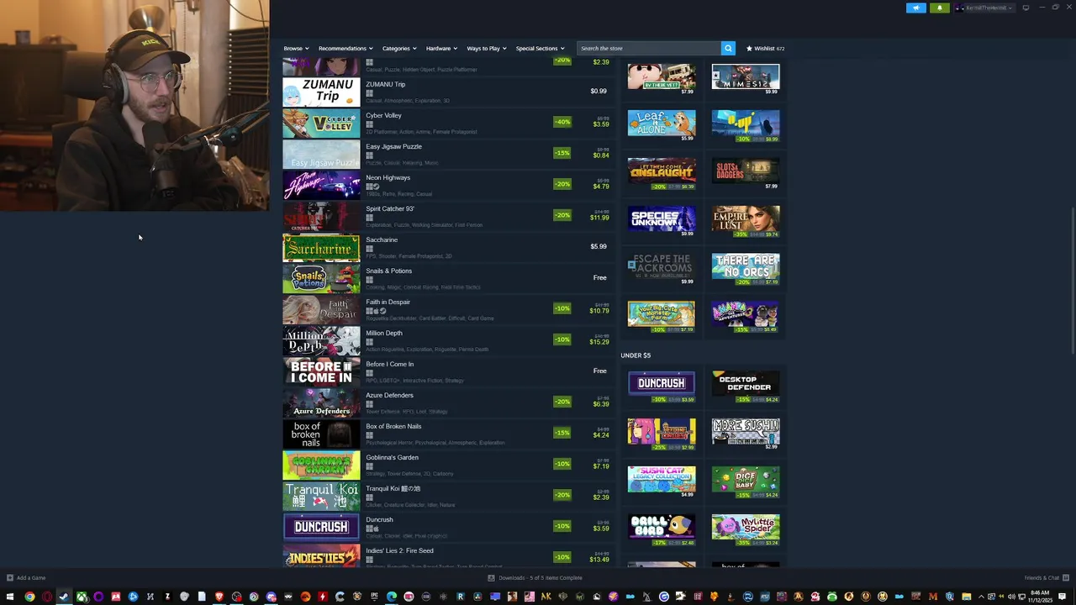
Task: Click the Search the store field
Action: coord(648,49)
